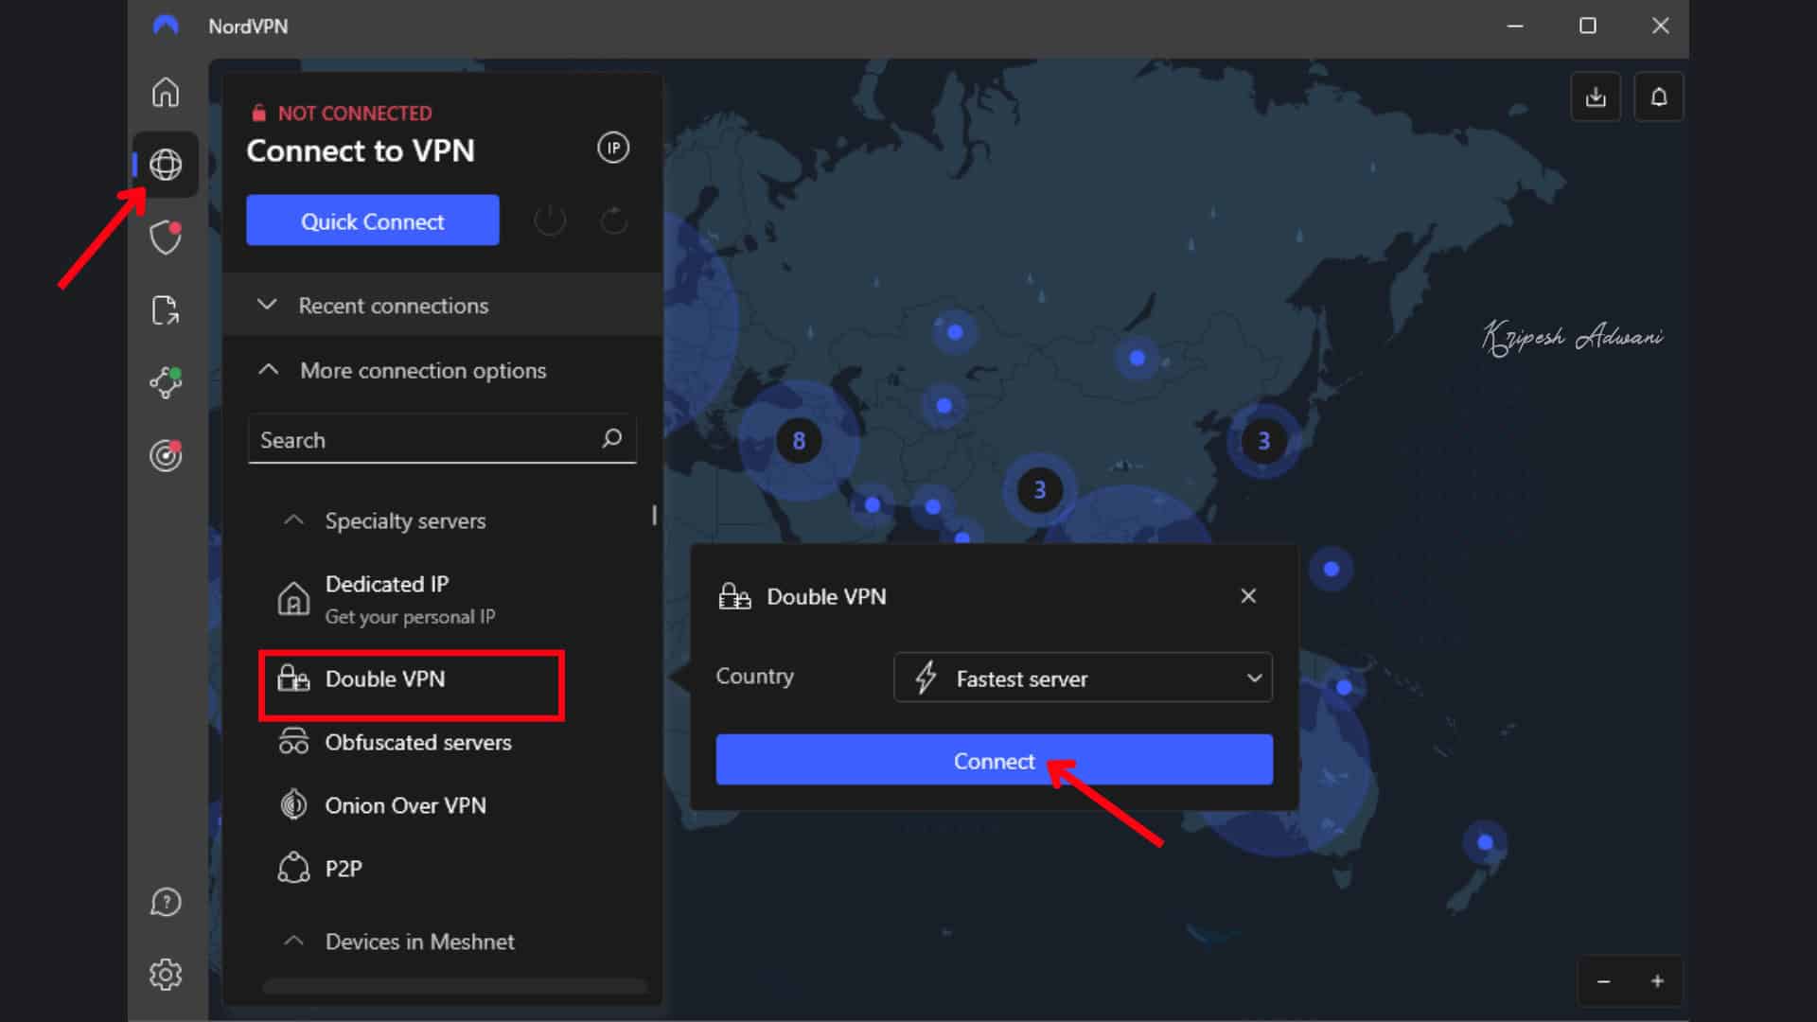The image size is (1817, 1022).
Task: Open the downloads icon at top right
Action: click(x=1596, y=97)
